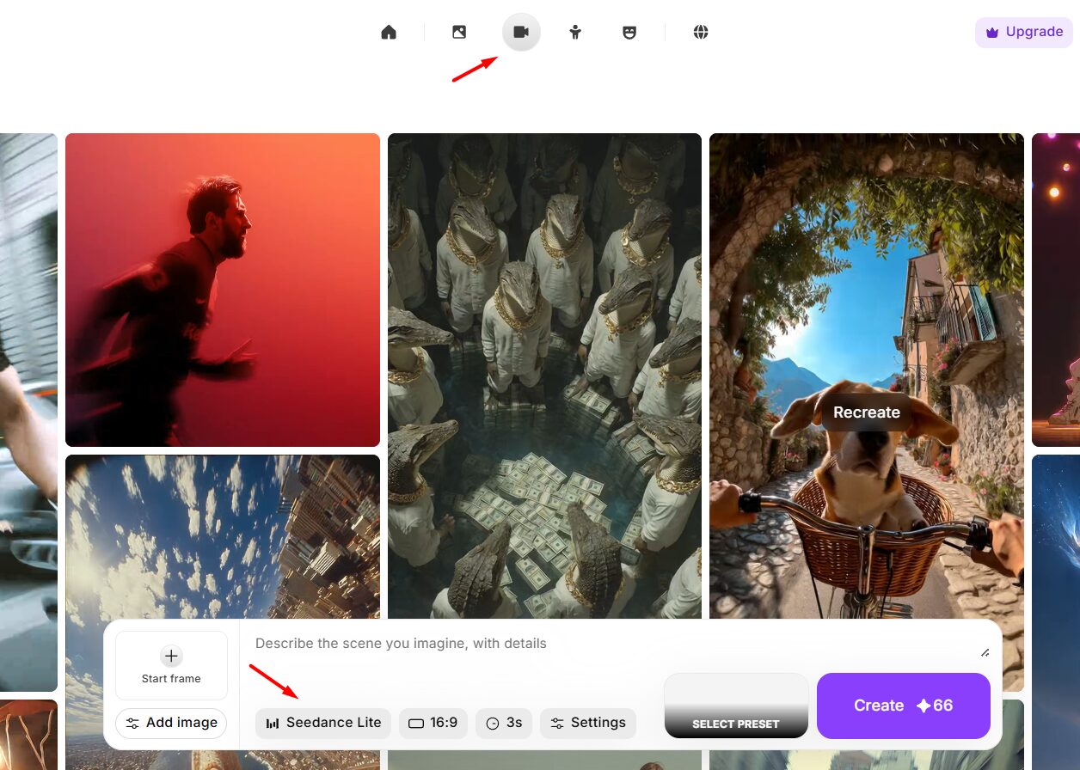Select the video camera icon
Viewport: 1080px width, 770px height.
(521, 33)
